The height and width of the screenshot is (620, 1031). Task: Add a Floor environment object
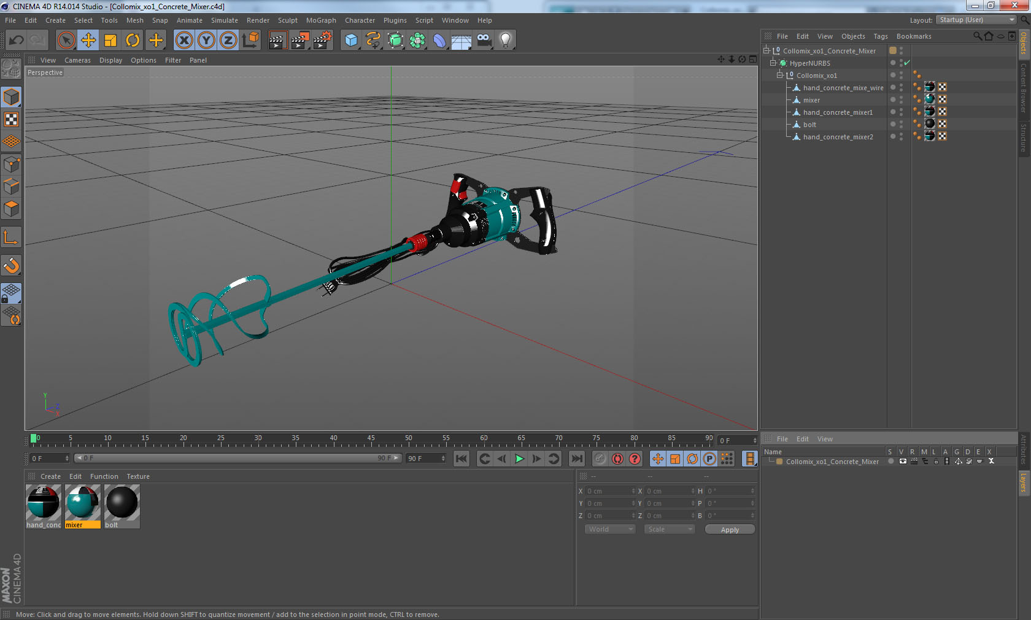tap(461, 41)
